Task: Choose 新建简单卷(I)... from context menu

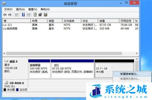Action: pyautogui.click(x=132, y=74)
